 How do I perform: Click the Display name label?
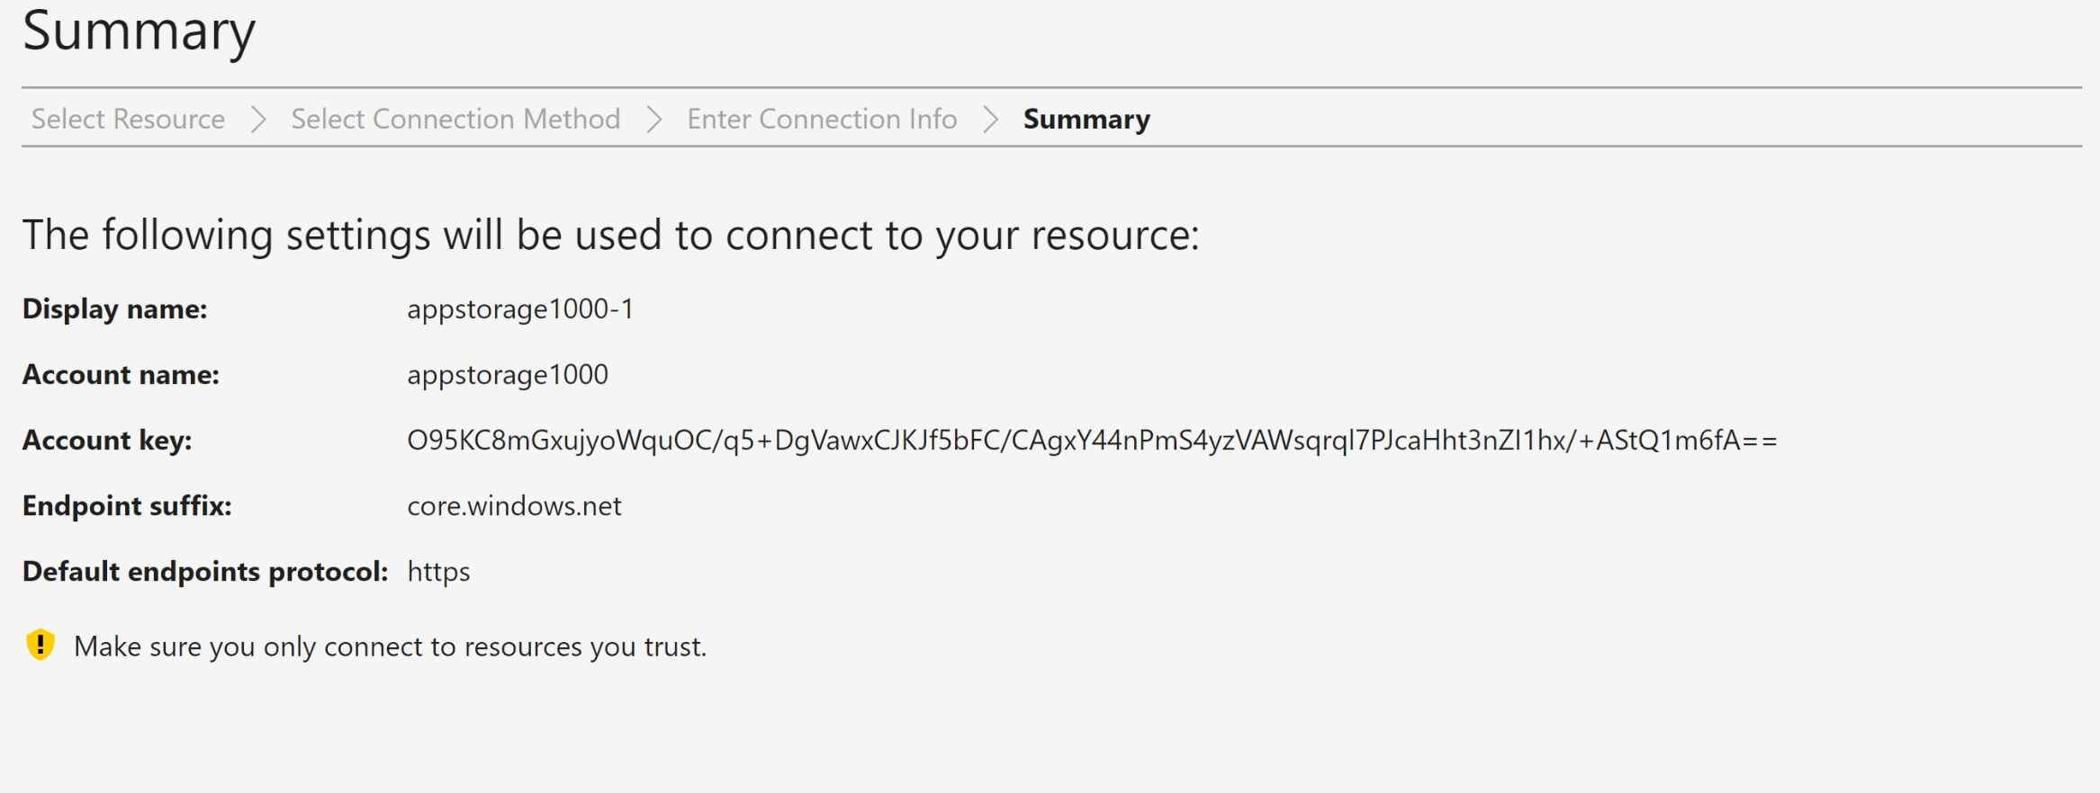tap(115, 309)
